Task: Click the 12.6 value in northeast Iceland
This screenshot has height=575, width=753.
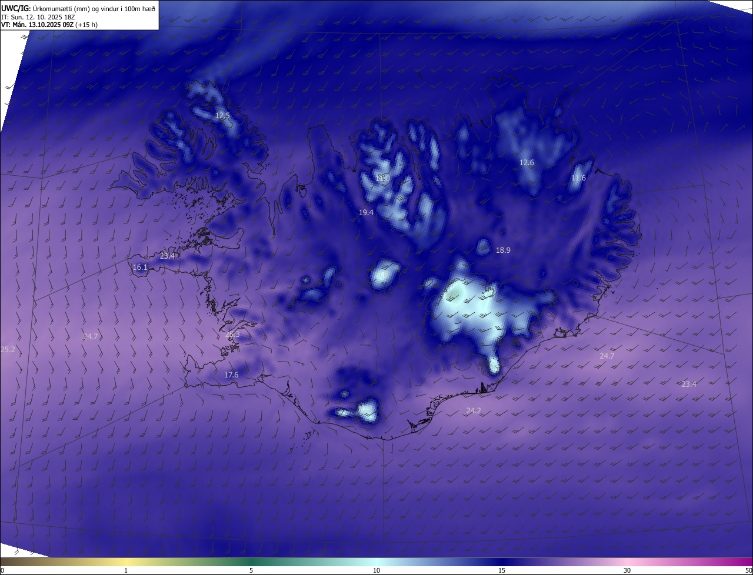Action: [x=527, y=163]
